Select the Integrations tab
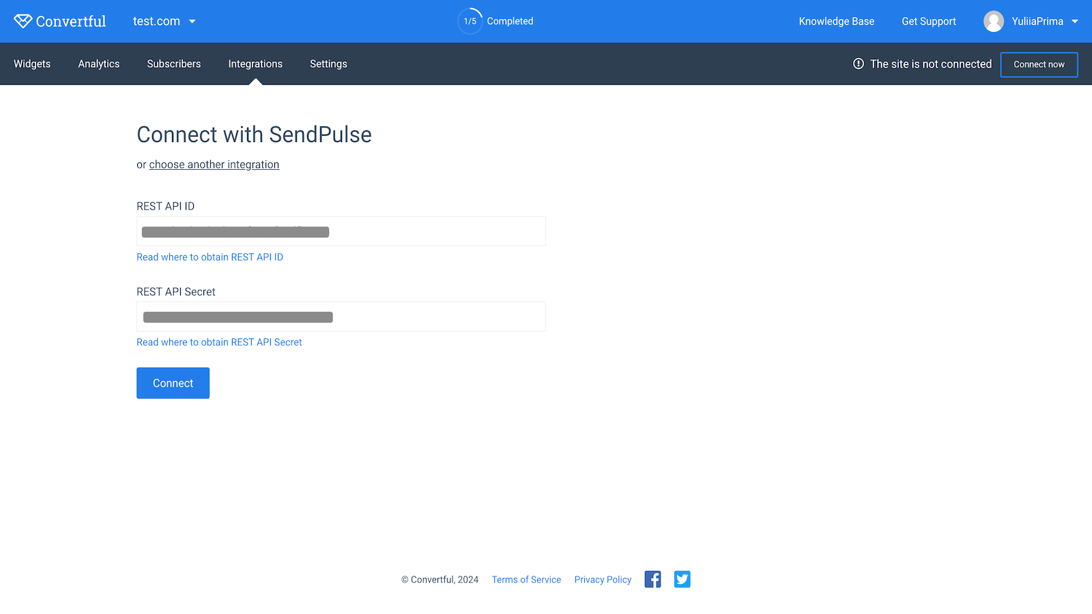1092x614 pixels. tap(255, 63)
